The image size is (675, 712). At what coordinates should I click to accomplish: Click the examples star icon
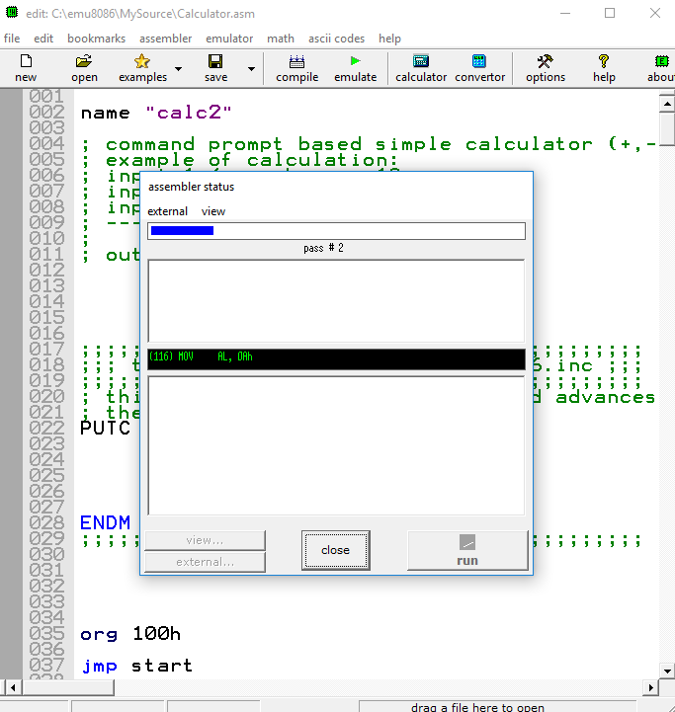click(x=141, y=61)
